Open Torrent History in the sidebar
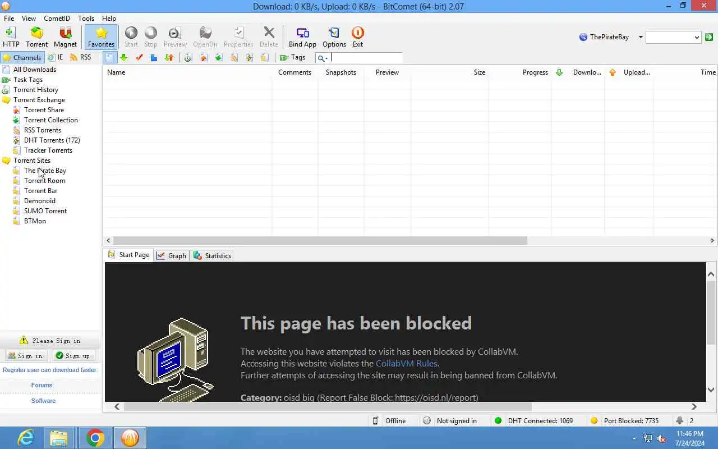The image size is (718, 449). click(36, 90)
